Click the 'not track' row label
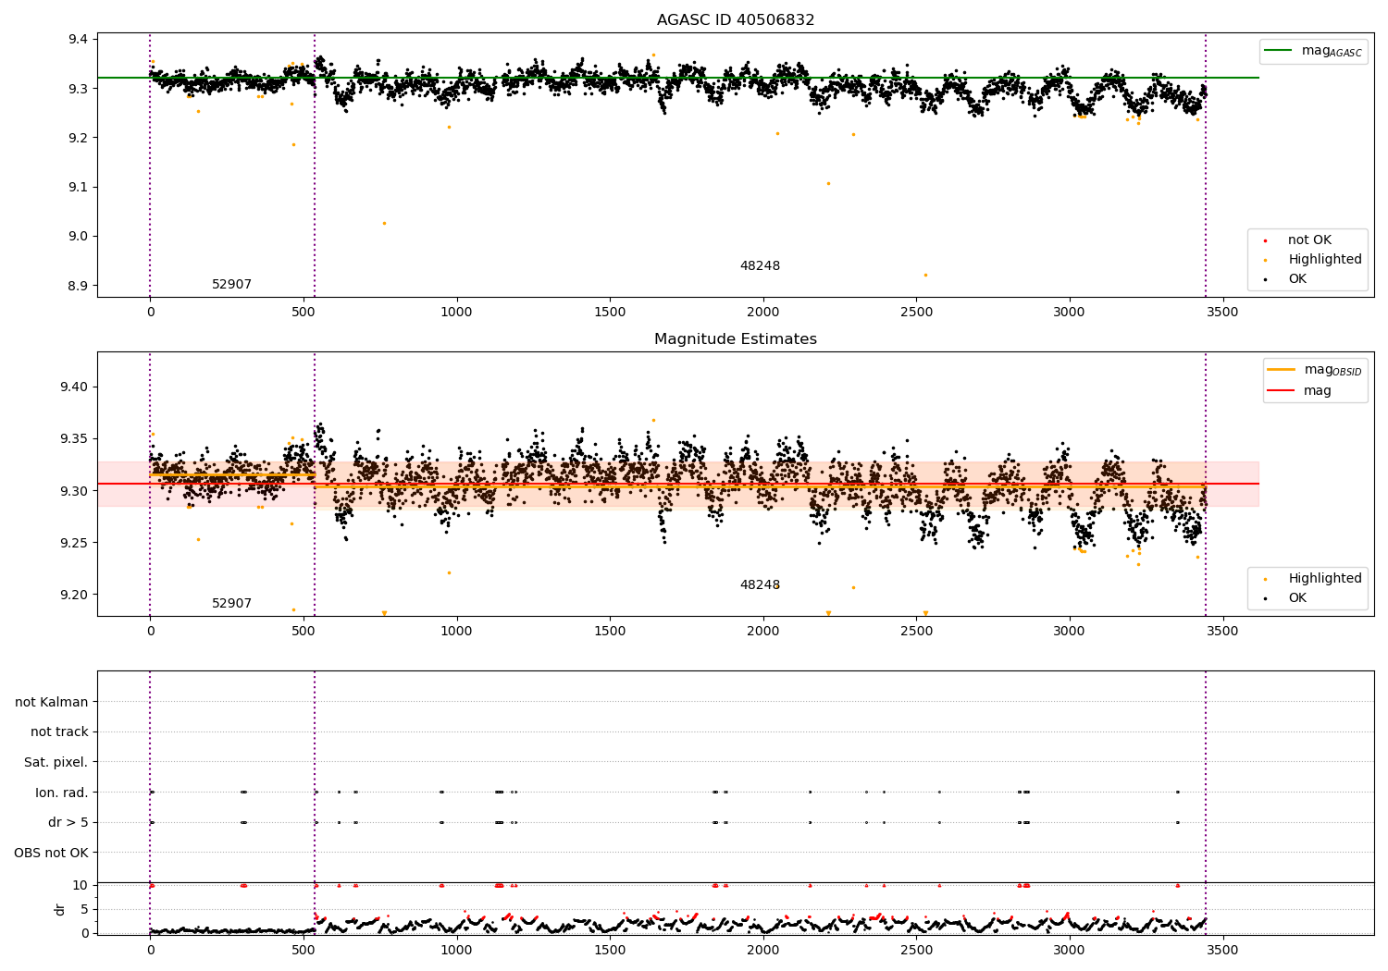The image size is (1388, 971). (59, 732)
